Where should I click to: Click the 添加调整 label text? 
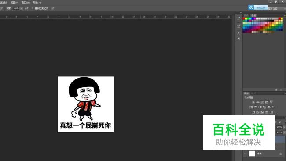(249, 97)
